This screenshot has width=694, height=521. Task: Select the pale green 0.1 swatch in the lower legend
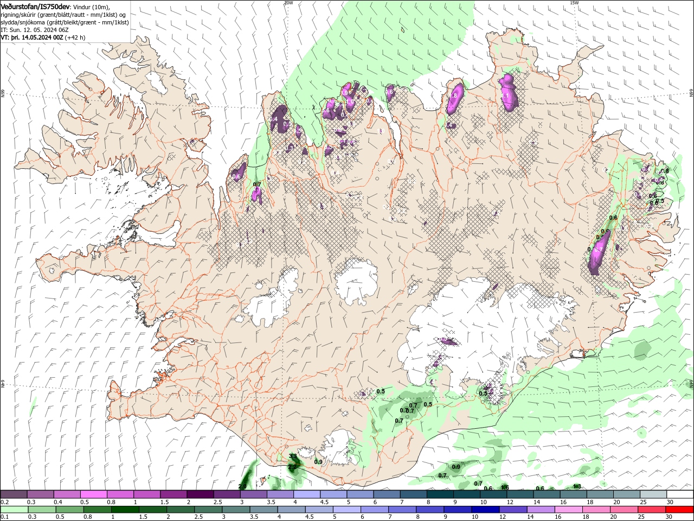tap(14, 510)
